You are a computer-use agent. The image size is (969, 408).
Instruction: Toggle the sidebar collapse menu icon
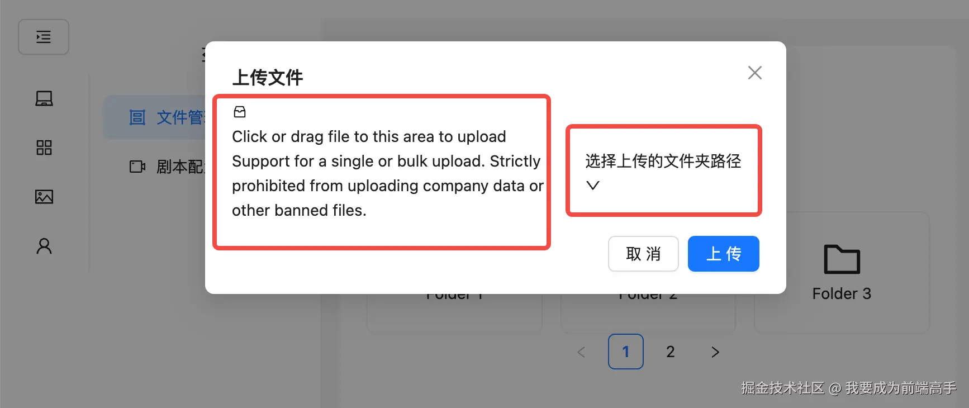tap(44, 37)
